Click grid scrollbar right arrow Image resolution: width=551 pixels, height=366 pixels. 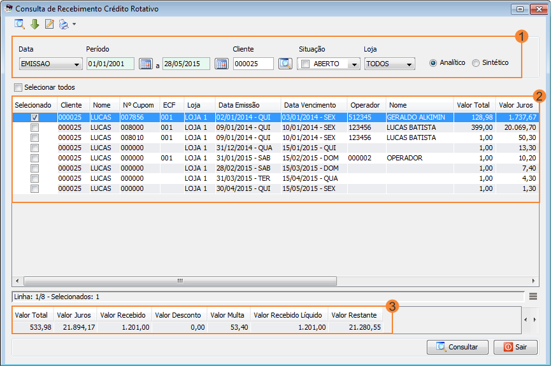533,281
